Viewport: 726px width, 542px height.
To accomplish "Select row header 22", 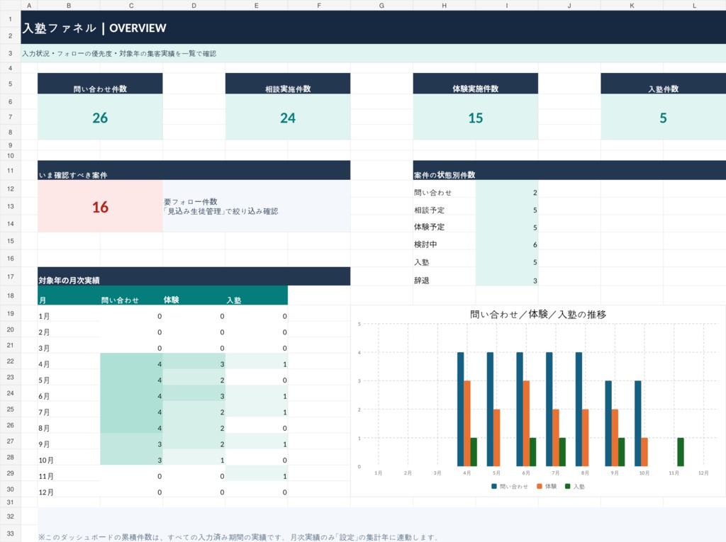I will (x=10, y=361).
